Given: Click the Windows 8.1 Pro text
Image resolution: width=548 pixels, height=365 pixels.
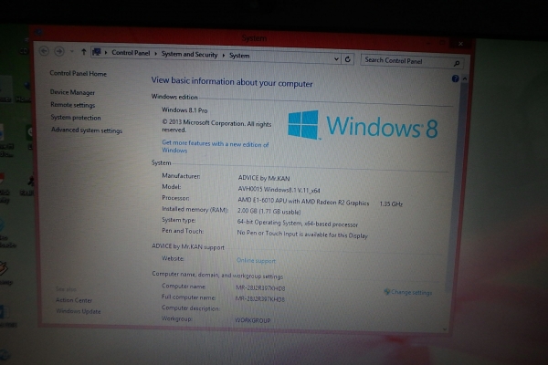Looking at the screenshot, I should click(184, 110).
